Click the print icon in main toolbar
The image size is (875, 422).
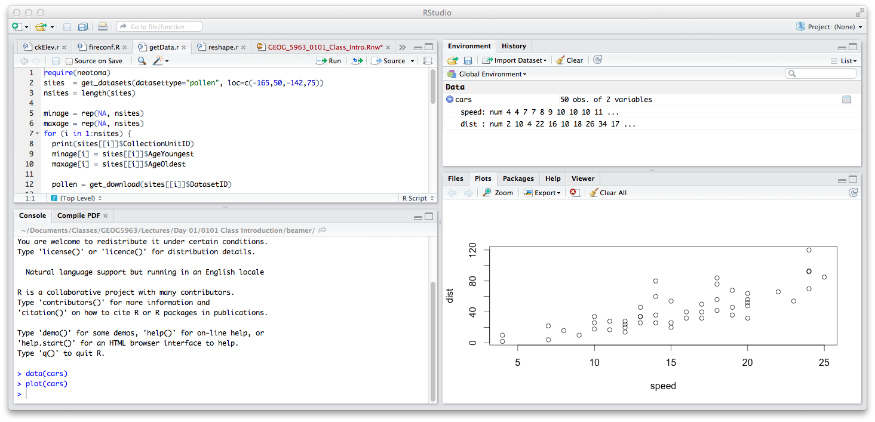(103, 27)
